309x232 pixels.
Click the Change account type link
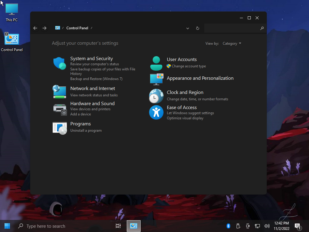pos(189,66)
